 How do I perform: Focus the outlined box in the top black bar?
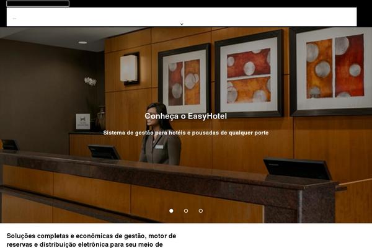[x=38, y=4]
